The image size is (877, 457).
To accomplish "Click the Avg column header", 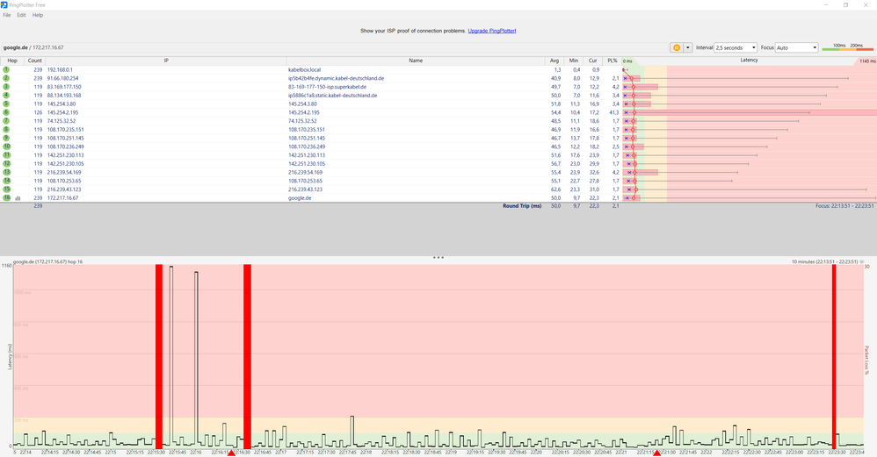I will pos(554,61).
